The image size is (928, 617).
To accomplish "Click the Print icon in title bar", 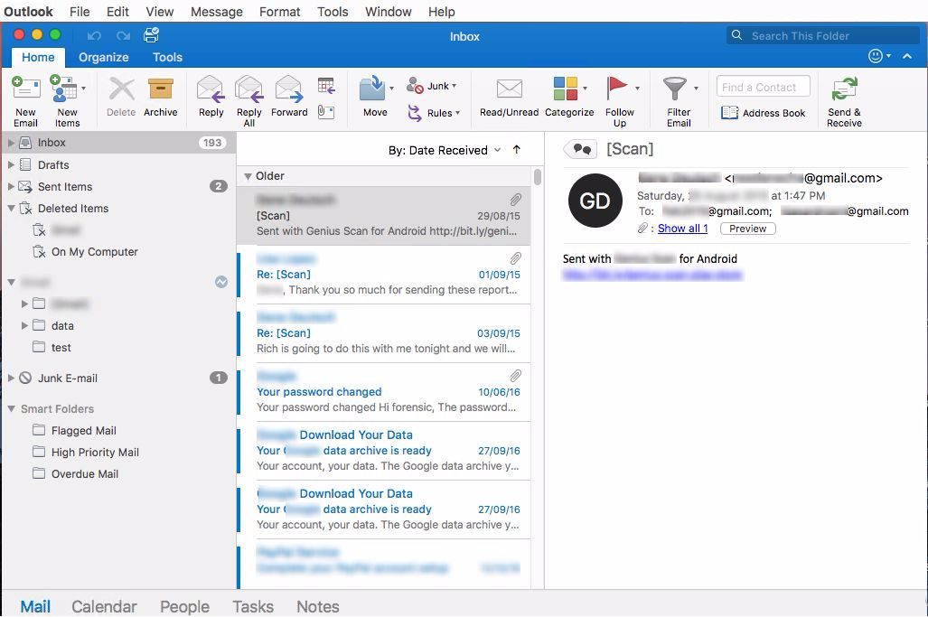I will tap(152, 35).
